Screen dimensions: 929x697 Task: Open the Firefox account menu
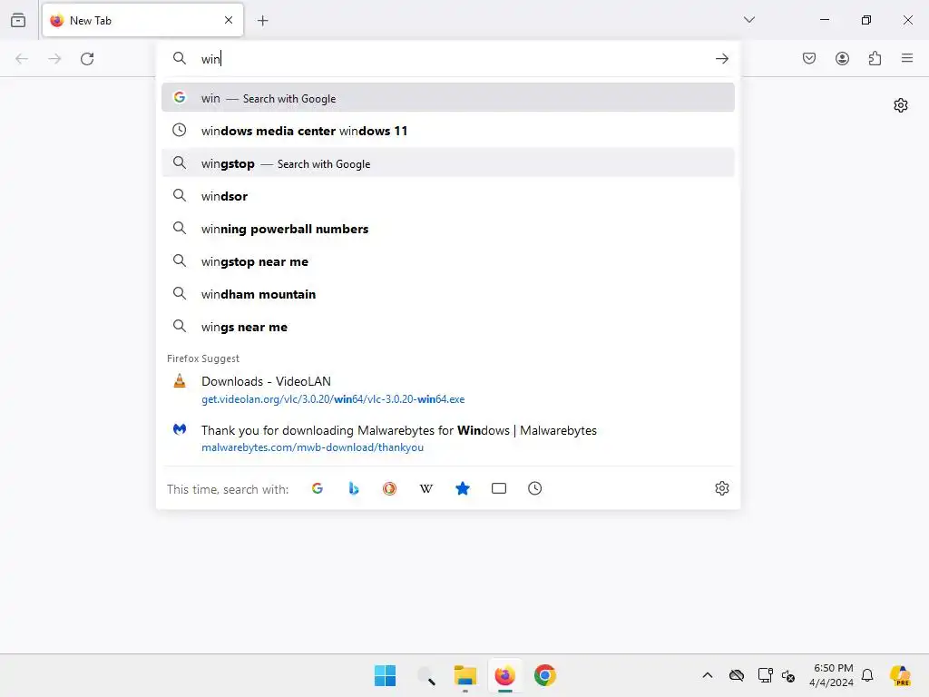point(842,58)
